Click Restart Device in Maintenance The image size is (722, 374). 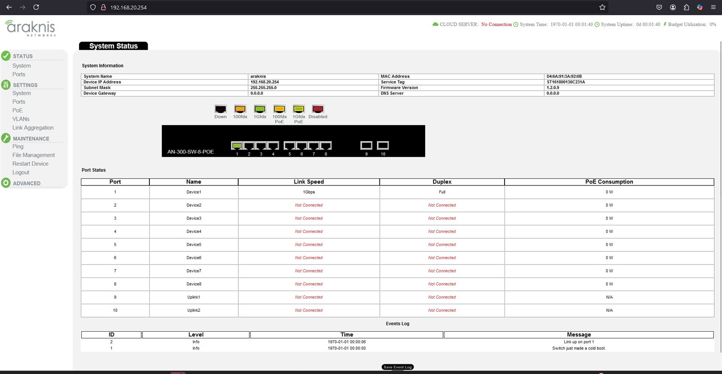tap(30, 164)
